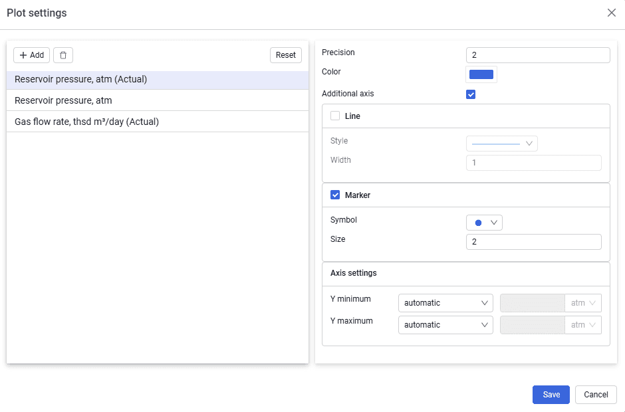Image resolution: width=625 pixels, height=412 pixels.
Task: Save the plot settings
Action: point(551,395)
